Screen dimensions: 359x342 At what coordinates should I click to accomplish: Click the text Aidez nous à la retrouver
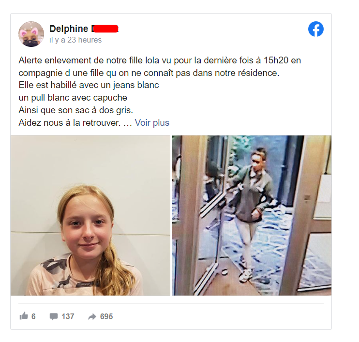pyautogui.click(x=70, y=123)
